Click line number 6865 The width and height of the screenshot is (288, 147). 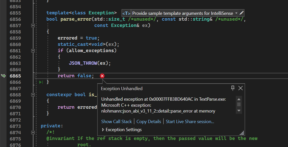coord(15,76)
